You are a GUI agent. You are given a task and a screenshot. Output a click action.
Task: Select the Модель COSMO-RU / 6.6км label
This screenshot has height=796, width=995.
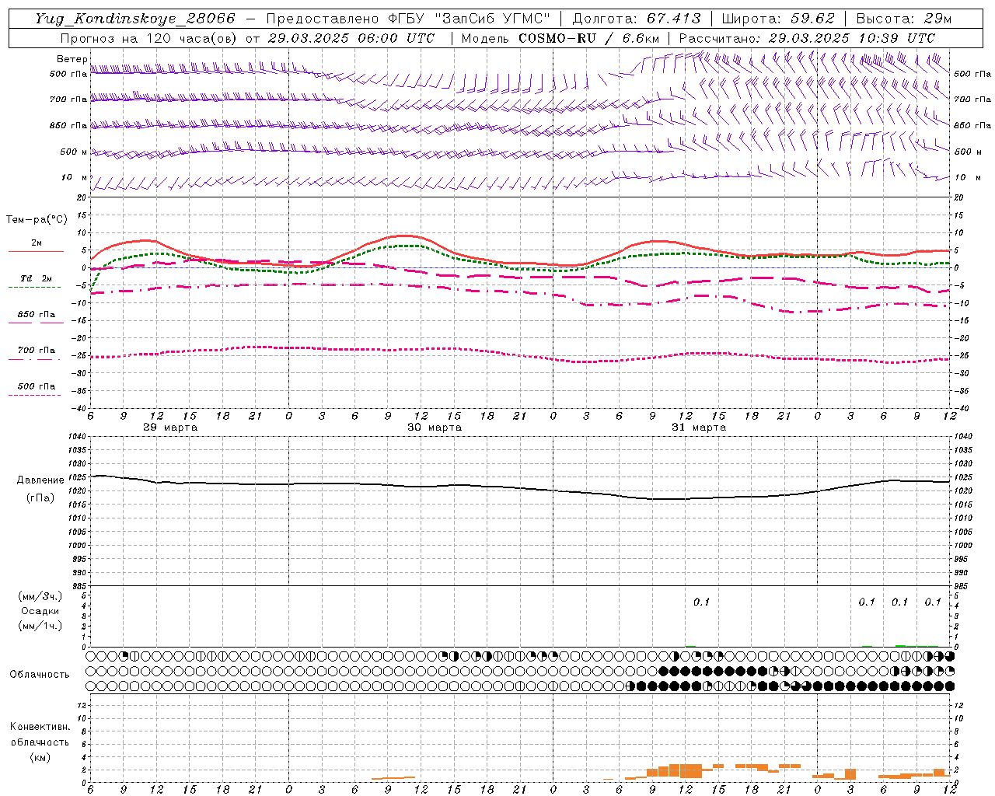tap(560, 38)
